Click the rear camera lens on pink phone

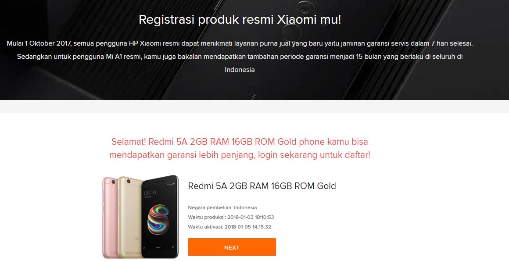click(x=113, y=182)
